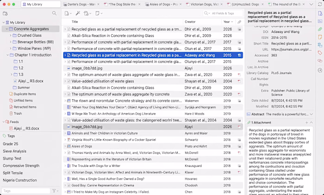The height and width of the screenshot is (195, 324).
Task: Filter by the Slump Test tag
Action: tap(12, 158)
